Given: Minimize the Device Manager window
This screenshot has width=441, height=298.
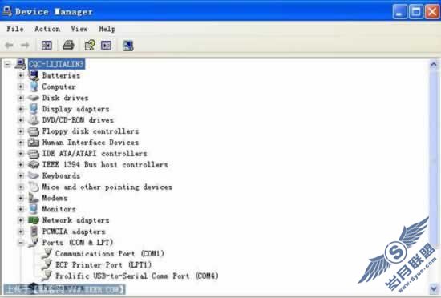Looking at the screenshot, I should click(x=399, y=12).
